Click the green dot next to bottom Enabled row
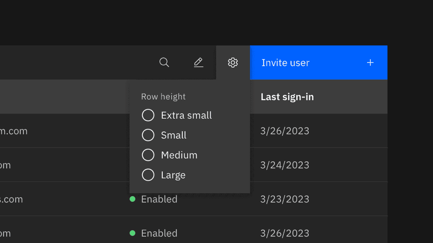Viewport: 433px width, 243px height. 132,233
